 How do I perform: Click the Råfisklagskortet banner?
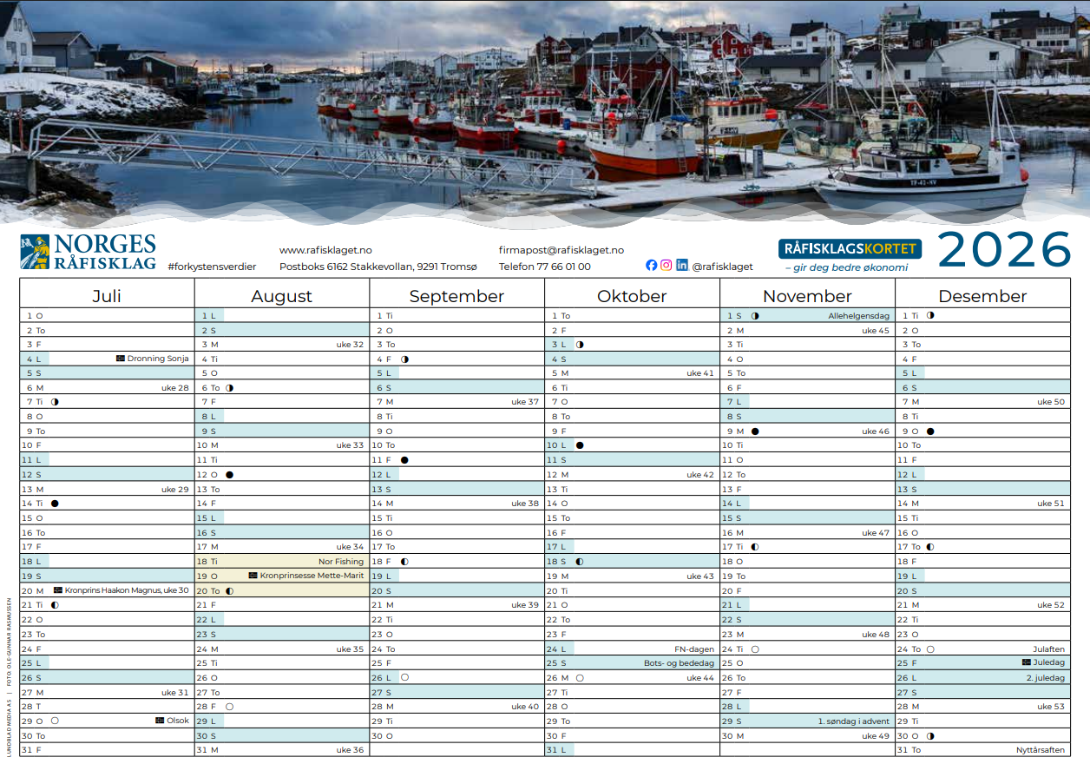coord(850,249)
